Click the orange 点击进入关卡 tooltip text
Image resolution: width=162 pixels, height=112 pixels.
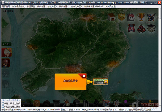(x=70, y=81)
